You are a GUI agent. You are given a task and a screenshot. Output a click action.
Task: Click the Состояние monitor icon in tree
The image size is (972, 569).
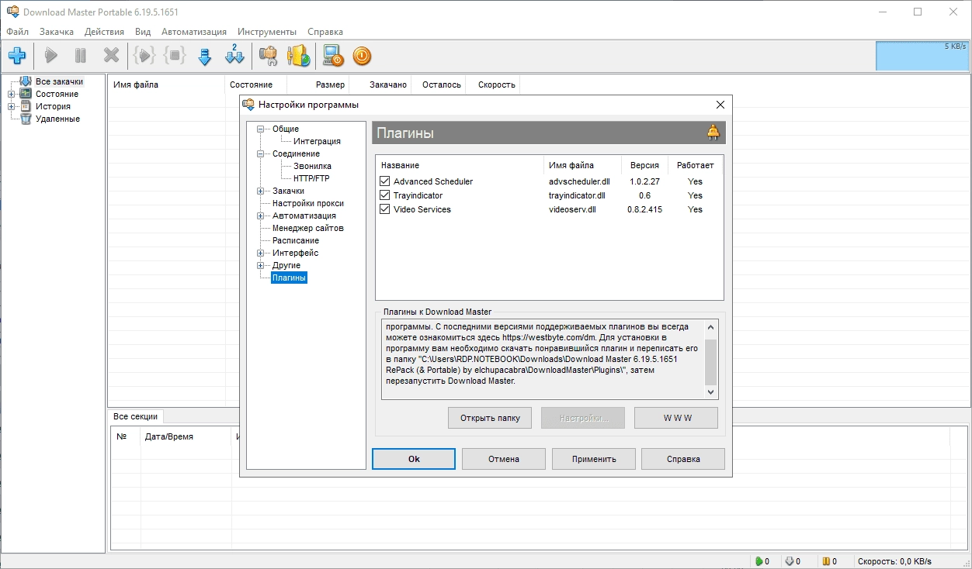[x=26, y=94]
